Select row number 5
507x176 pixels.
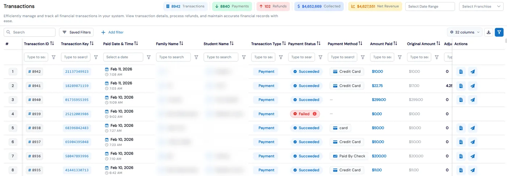(x=13, y=128)
